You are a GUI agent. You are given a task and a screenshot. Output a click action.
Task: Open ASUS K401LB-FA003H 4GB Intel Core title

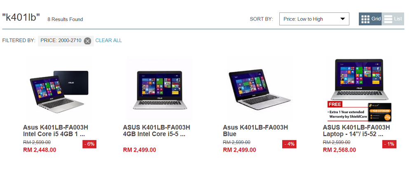[x=156, y=131]
